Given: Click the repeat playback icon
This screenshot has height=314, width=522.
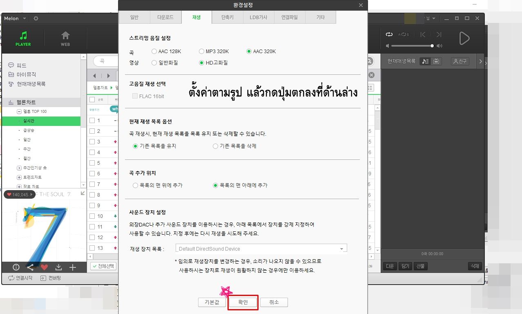Looking at the screenshot, I should pyautogui.click(x=389, y=35).
